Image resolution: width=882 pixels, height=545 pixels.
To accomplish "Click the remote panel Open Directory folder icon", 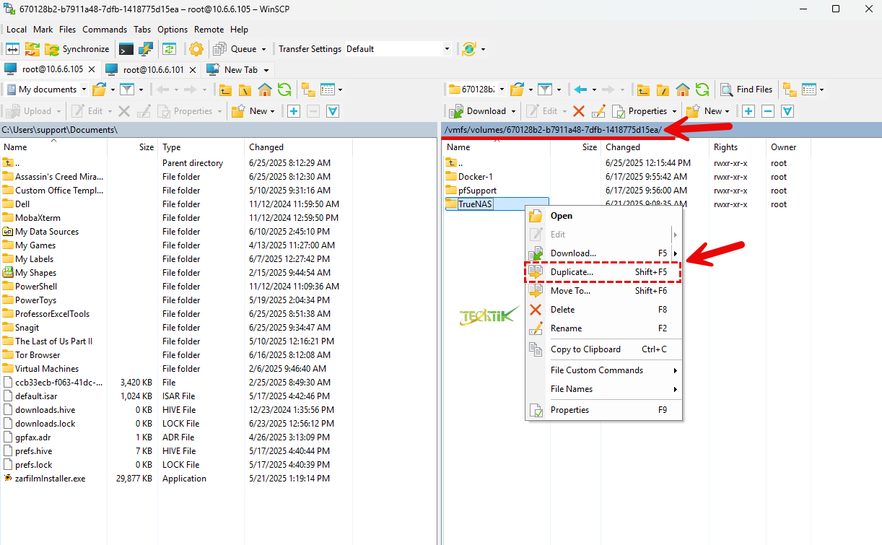I will click(x=516, y=90).
